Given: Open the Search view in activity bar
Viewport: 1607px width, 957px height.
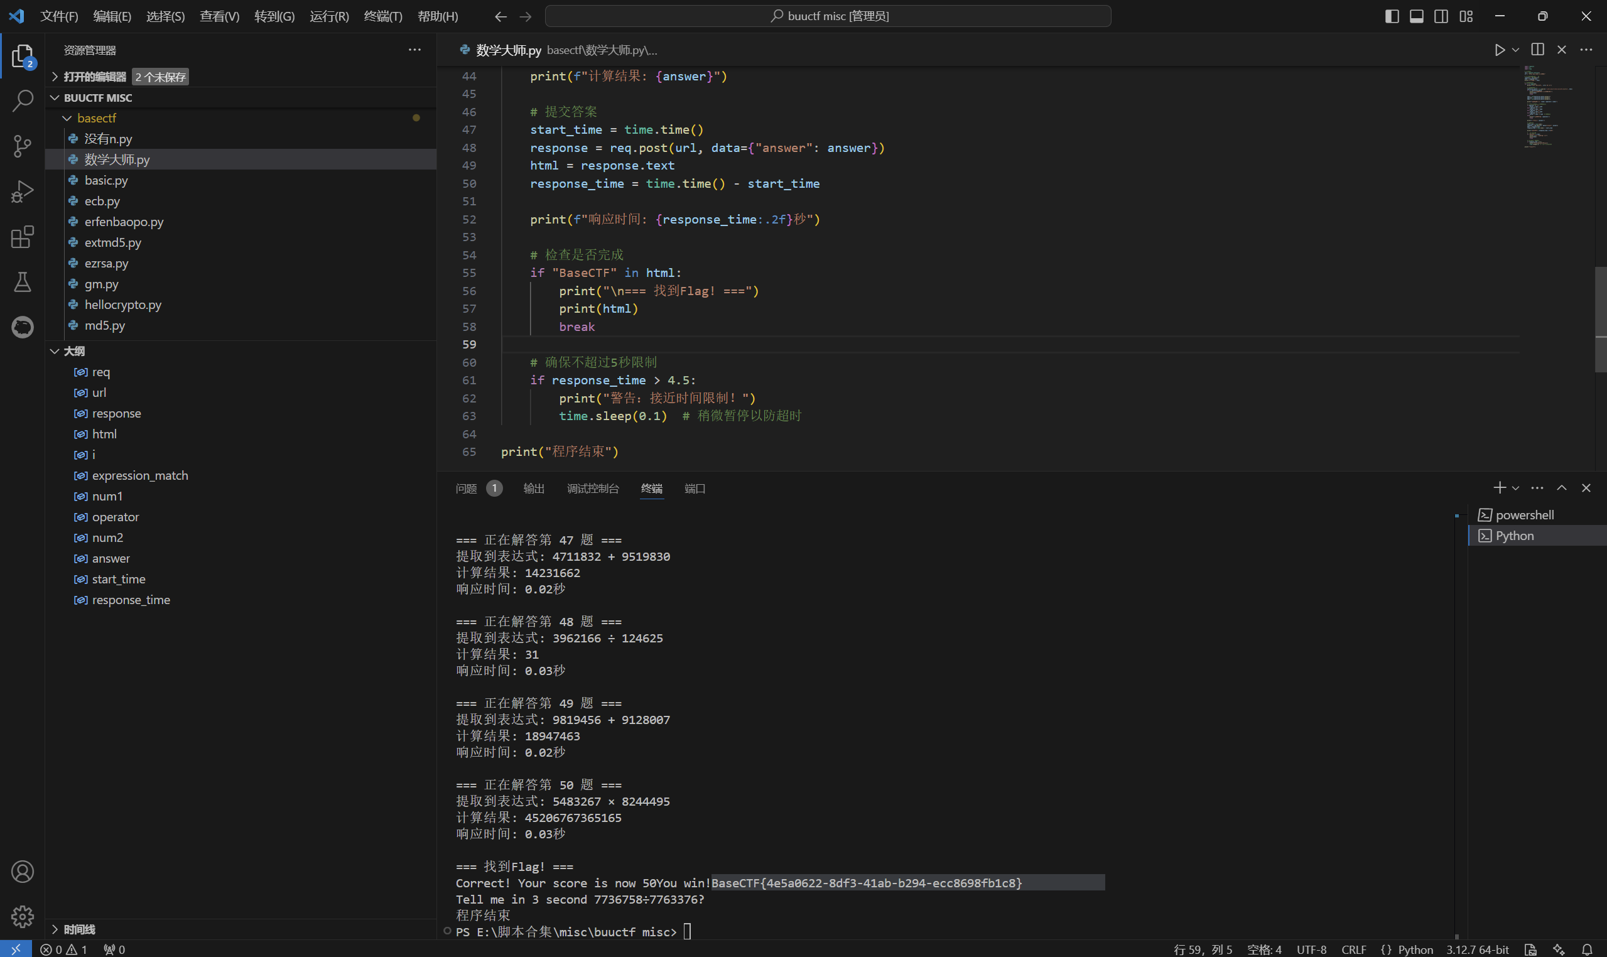Looking at the screenshot, I should coord(23,100).
